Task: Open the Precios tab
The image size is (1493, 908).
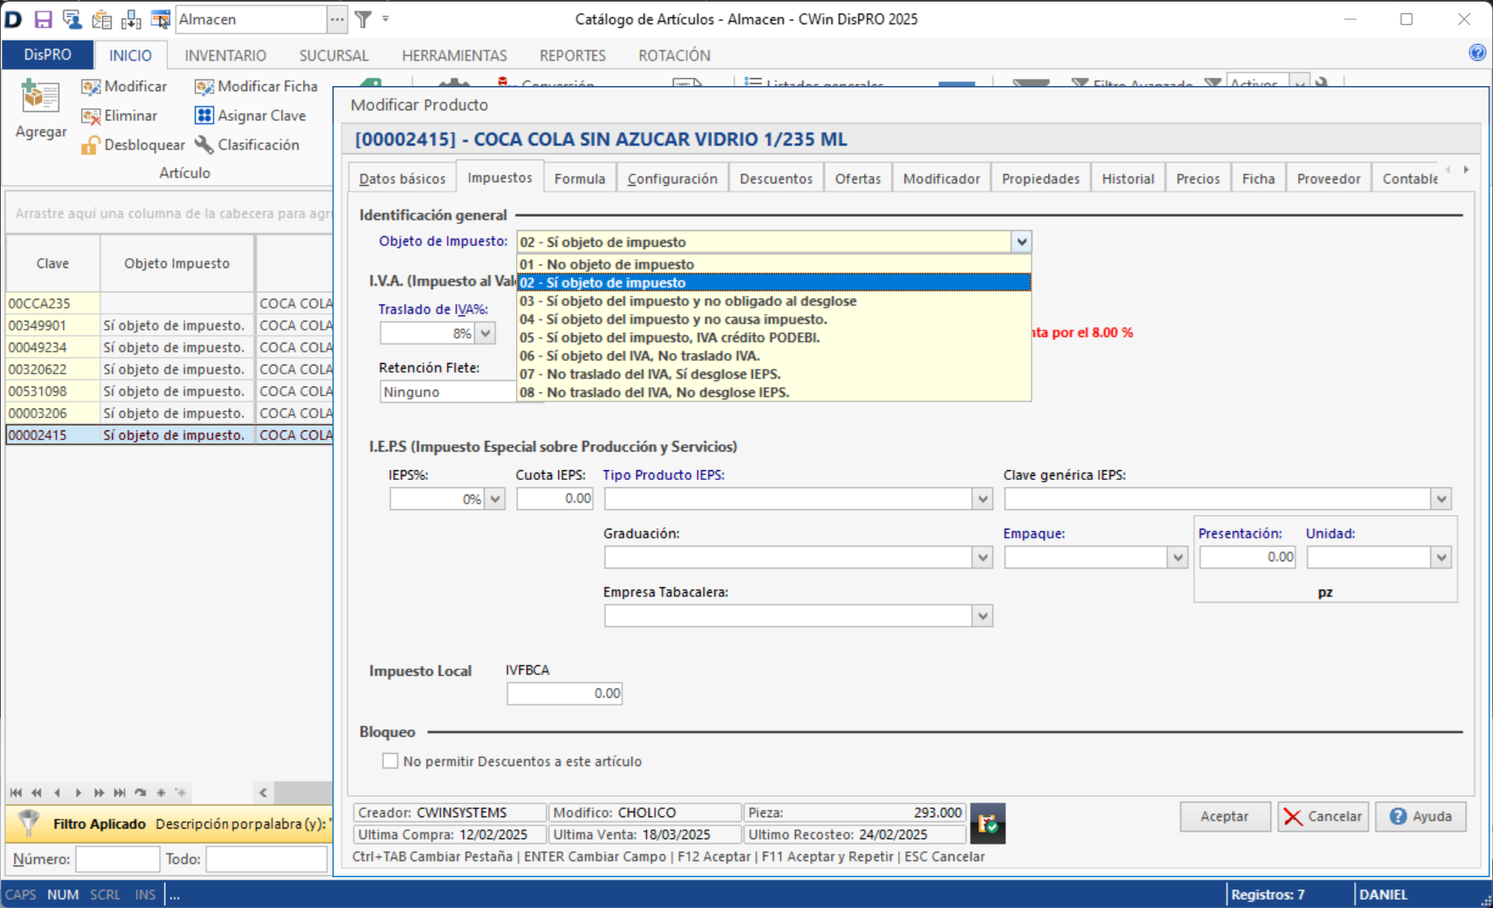Action: [1198, 179]
